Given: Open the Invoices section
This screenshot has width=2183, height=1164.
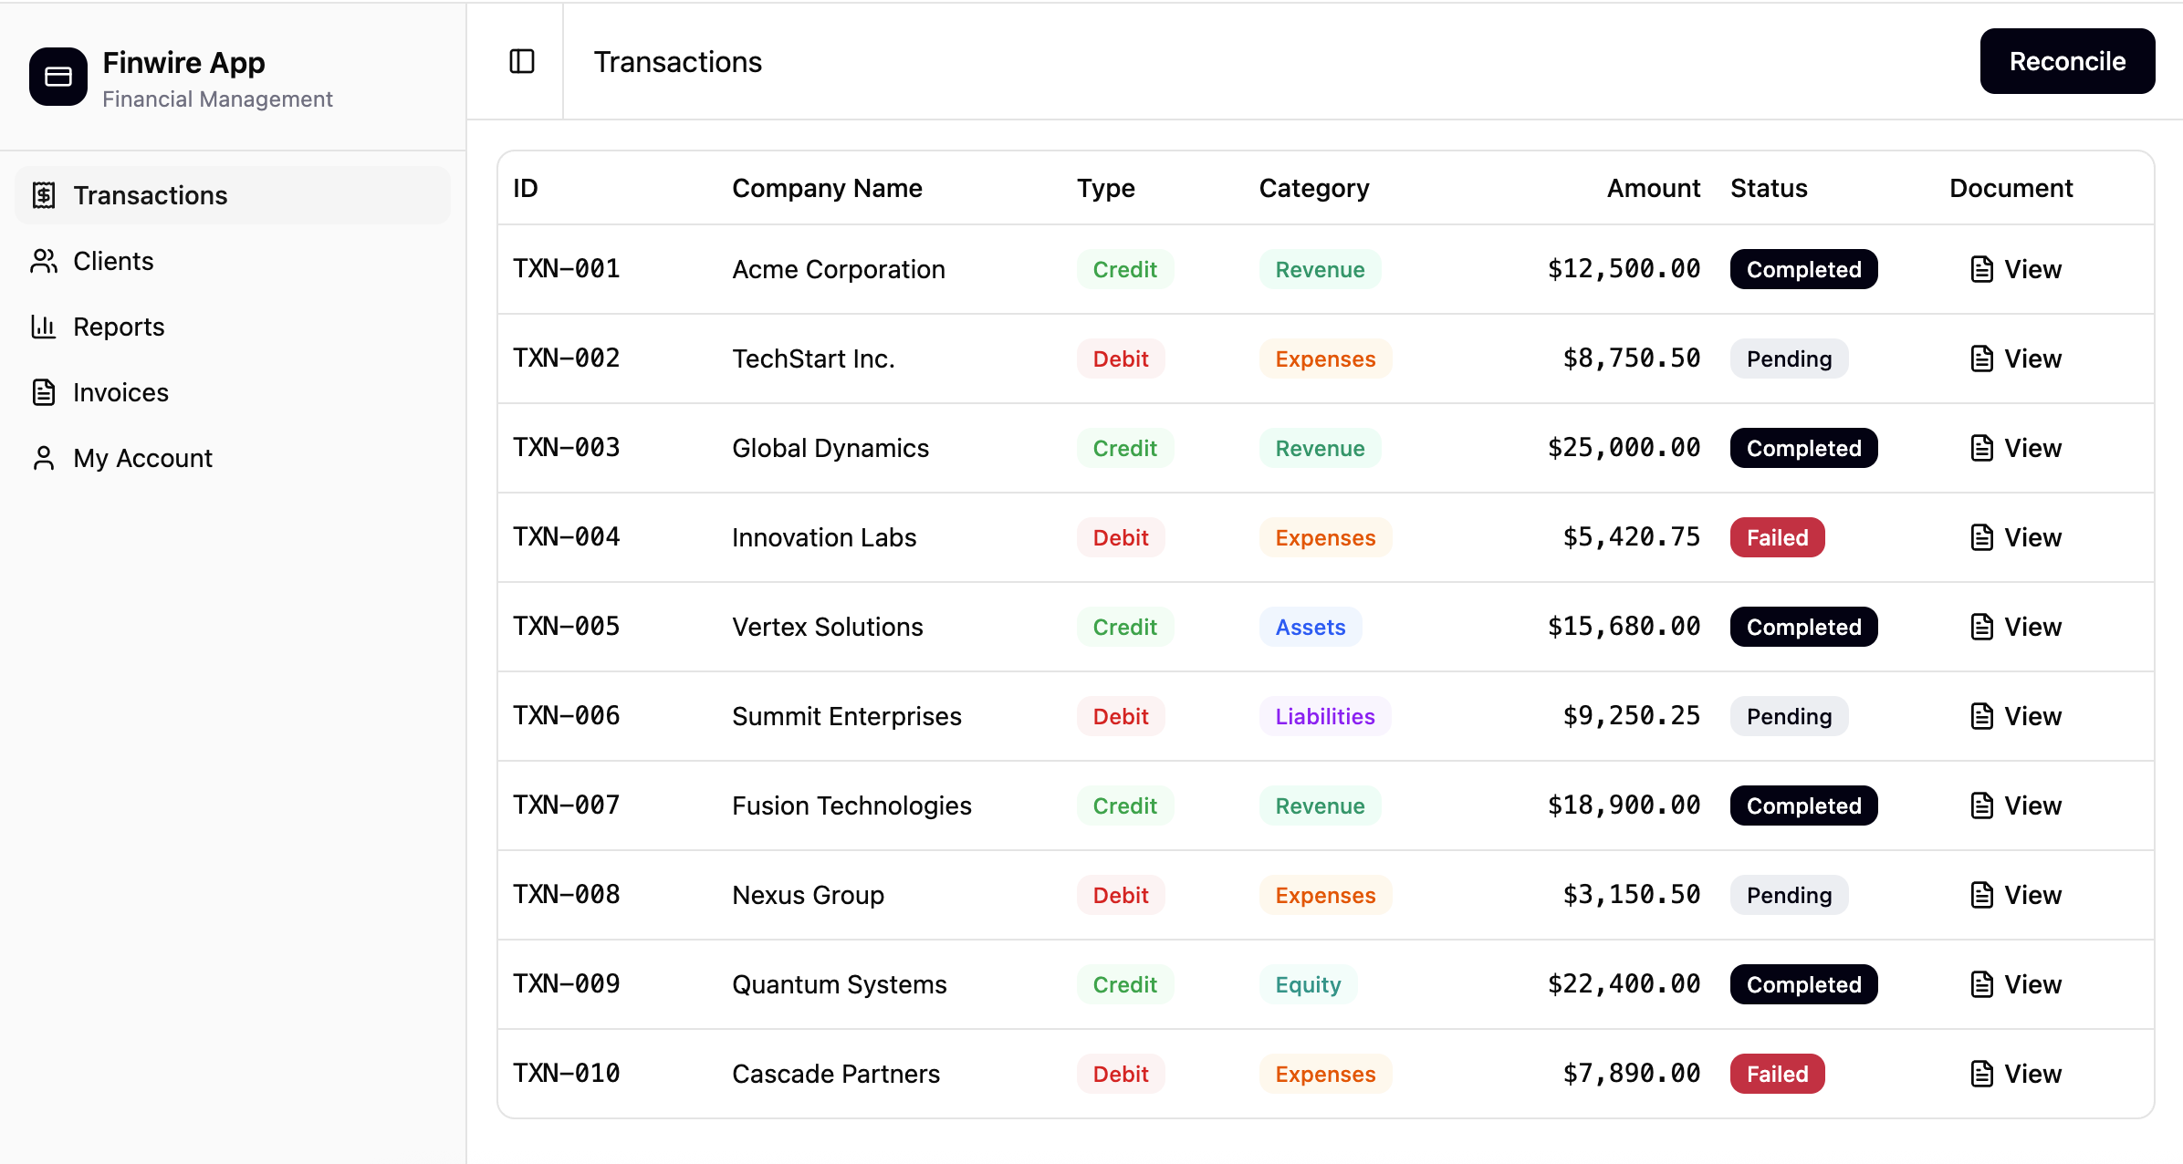Looking at the screenshot, I should (x=120, y=392).
